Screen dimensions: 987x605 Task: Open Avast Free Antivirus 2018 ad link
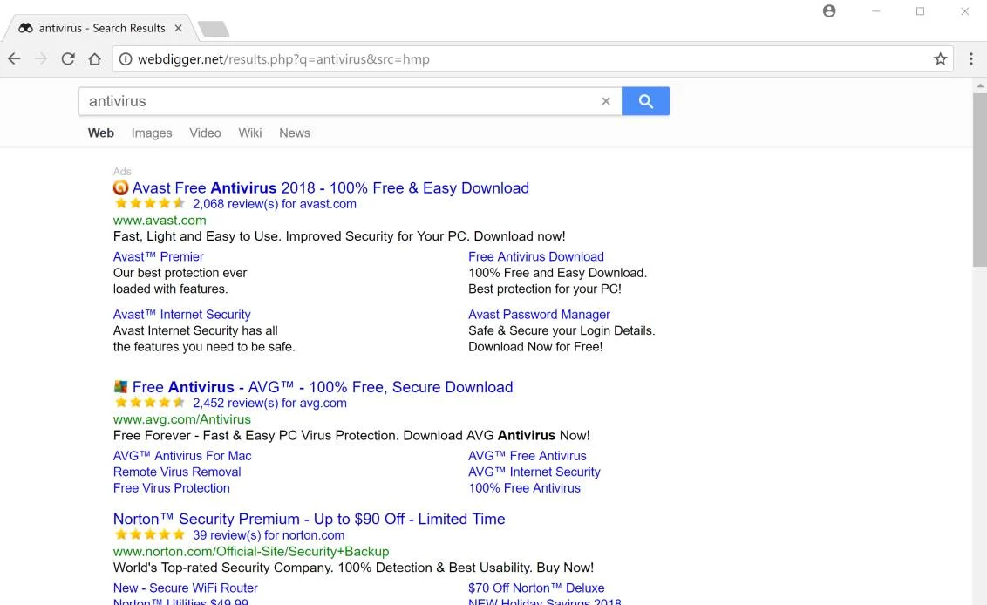330,187
